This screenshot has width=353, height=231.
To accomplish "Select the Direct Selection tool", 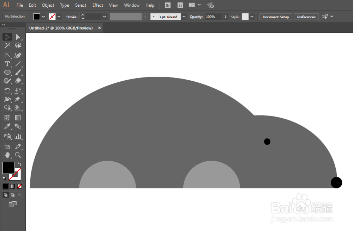I will (x=18, y=37).
